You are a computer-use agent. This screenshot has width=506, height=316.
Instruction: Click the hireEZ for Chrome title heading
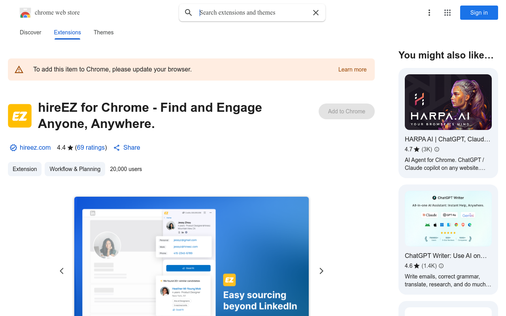[x=150, y=116]
